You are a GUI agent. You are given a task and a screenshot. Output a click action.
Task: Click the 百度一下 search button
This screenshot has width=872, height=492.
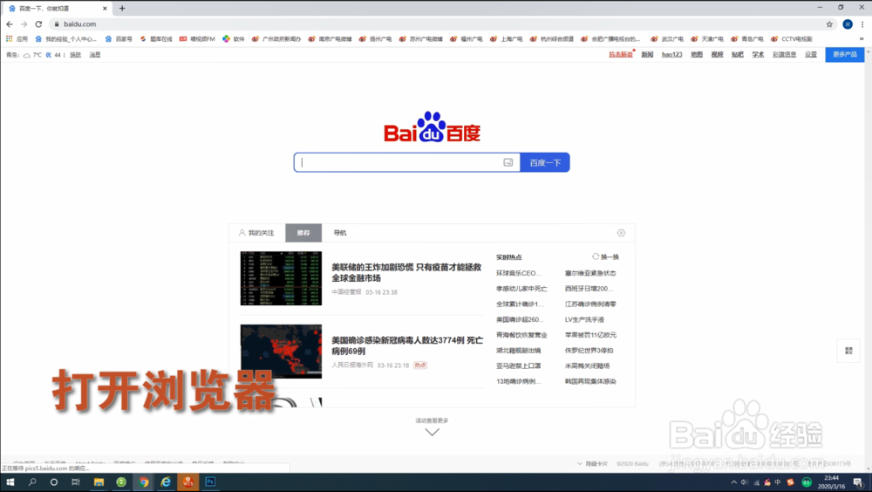point(545,162)
